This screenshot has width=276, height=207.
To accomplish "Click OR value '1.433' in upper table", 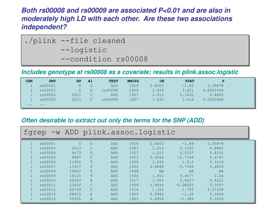I will [158, 99].
